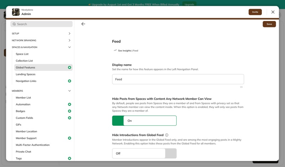Click the green star beside Navigation Links

click(69, 81)
